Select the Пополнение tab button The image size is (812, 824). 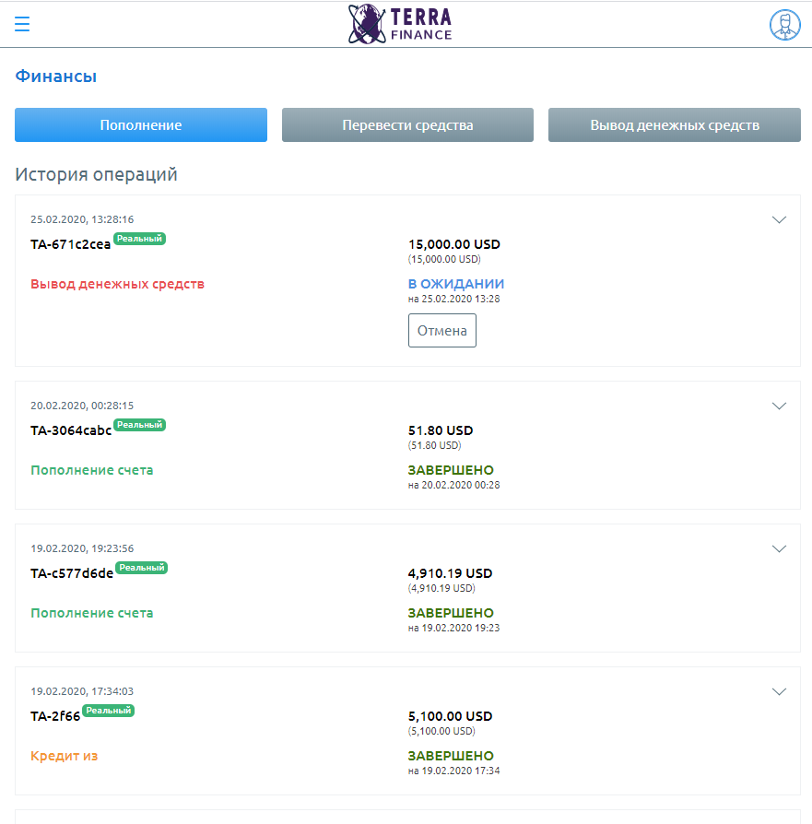(141, 125)
